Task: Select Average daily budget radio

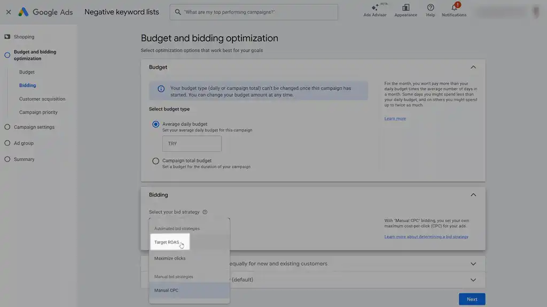Action: click(155, 124)
